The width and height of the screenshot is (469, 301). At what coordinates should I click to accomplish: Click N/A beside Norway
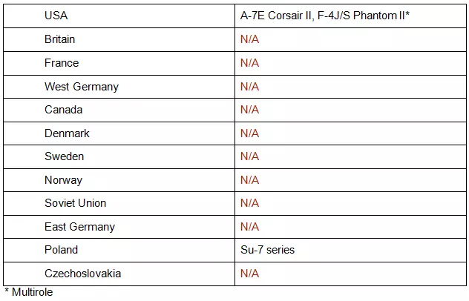coord(249,180)
